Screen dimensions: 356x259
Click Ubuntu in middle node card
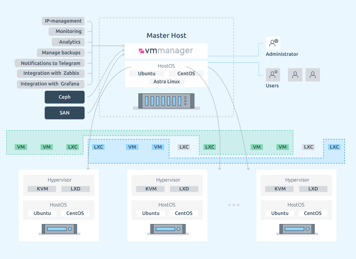point(151,213)
